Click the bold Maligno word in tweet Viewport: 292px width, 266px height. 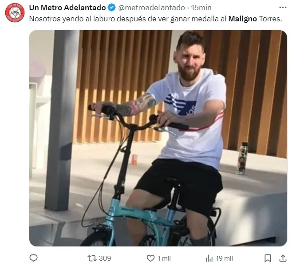pos(242,19)
